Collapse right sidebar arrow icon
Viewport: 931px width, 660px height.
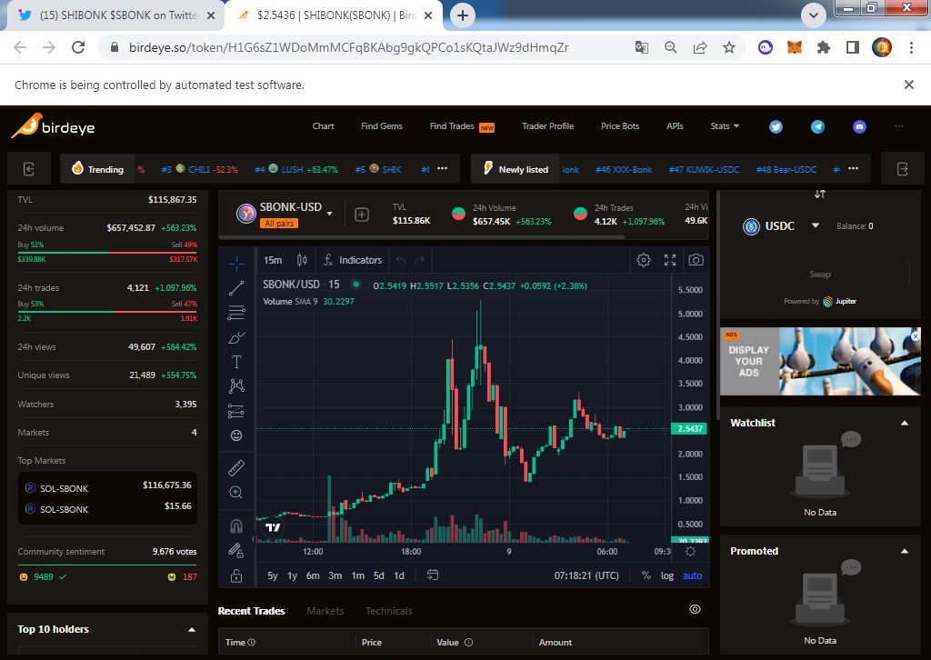(903, 169)
